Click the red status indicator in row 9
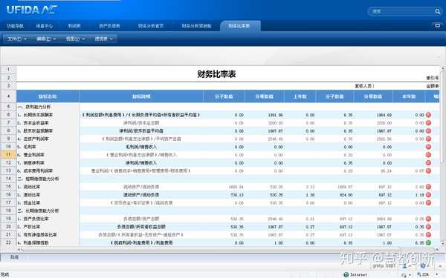 click(428, 139)
